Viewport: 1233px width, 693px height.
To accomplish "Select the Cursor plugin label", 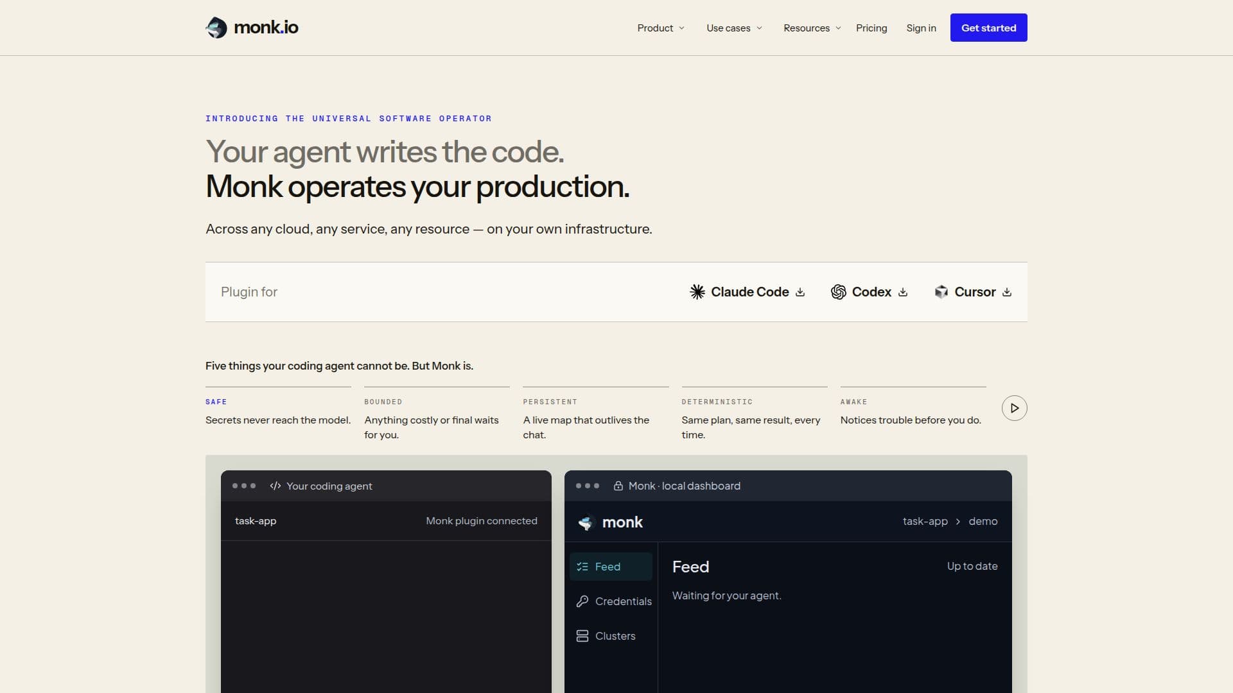I will tap(975, 292).
